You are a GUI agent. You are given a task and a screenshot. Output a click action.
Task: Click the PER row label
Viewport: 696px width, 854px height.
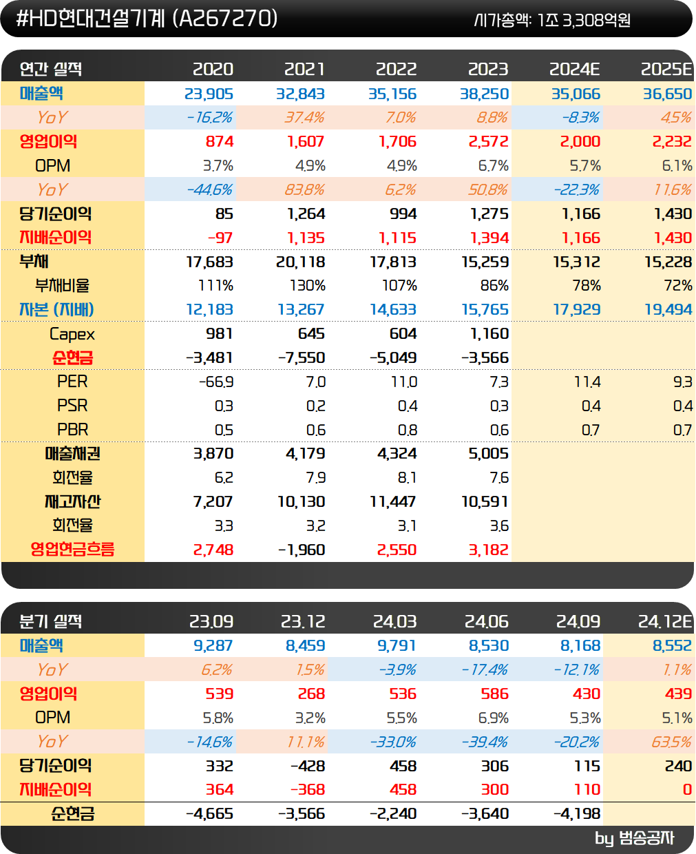point(72,382)
